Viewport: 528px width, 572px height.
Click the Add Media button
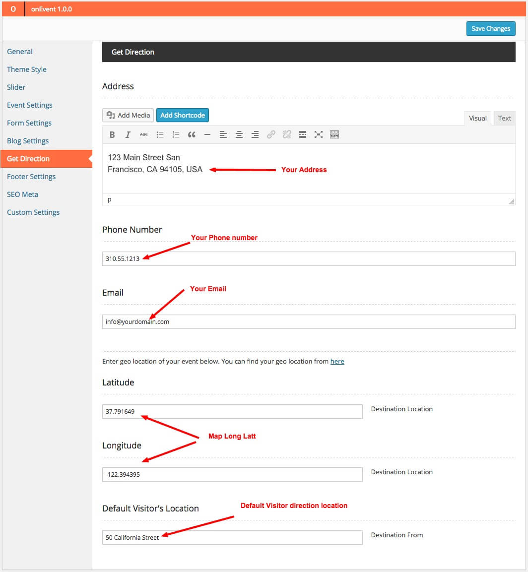coord(128,115)
